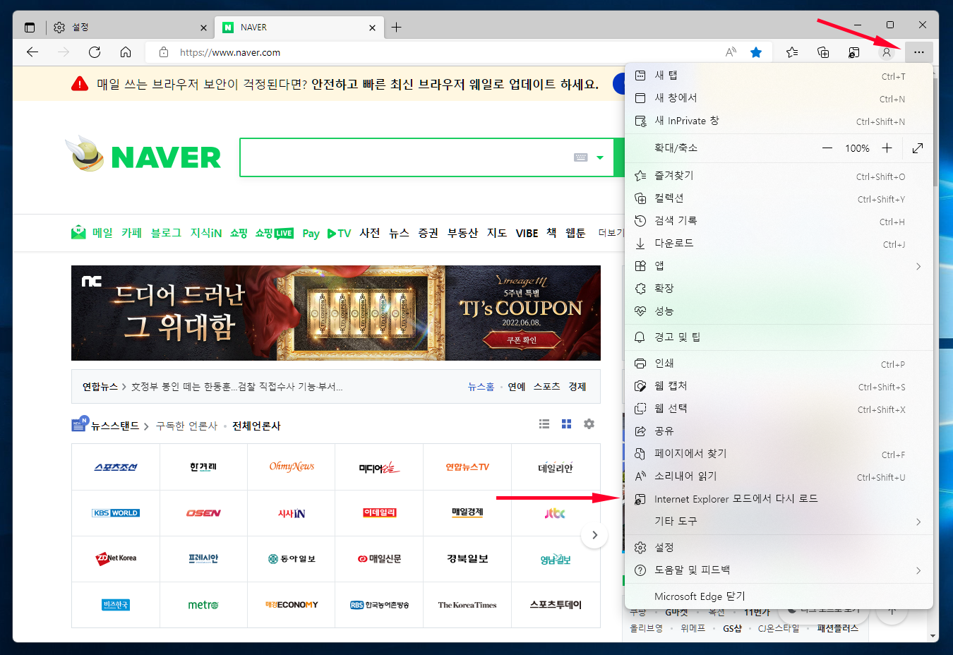Open 성능 from the menu

coord(779,311)
